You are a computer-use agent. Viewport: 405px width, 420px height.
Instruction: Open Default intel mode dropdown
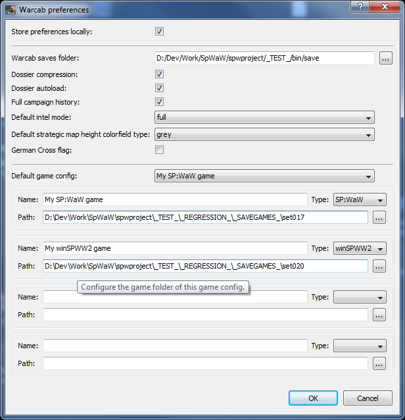coord(264,117)
